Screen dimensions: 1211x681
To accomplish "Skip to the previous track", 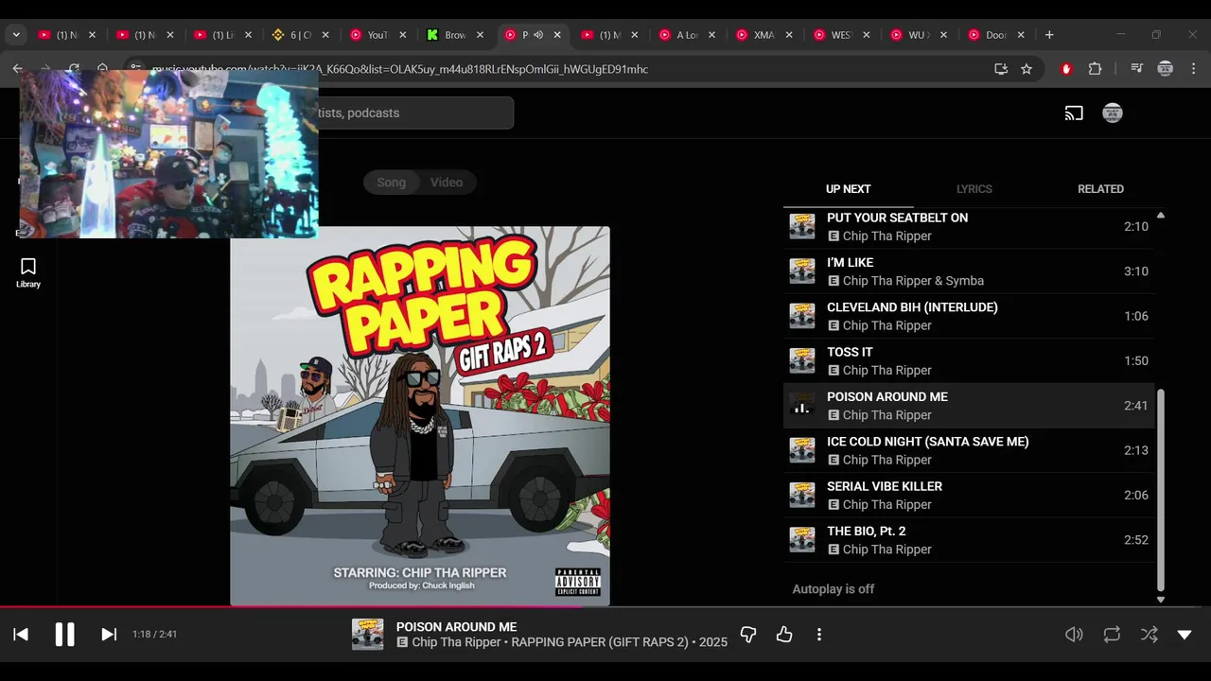I will [21, 635].
